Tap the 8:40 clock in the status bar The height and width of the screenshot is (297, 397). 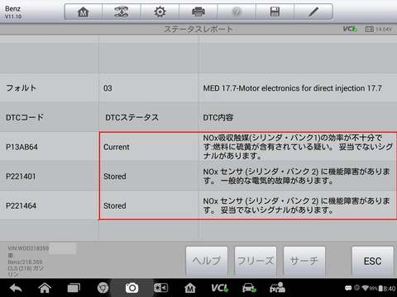pyautogui.click(x=389, y=288)
